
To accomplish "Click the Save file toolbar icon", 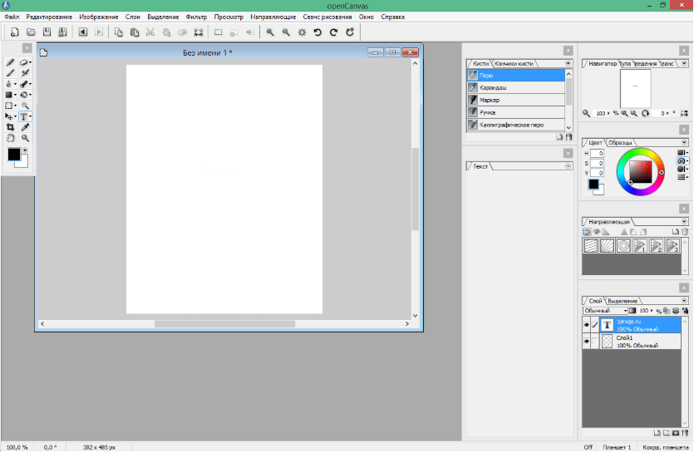I will point(47,32).
